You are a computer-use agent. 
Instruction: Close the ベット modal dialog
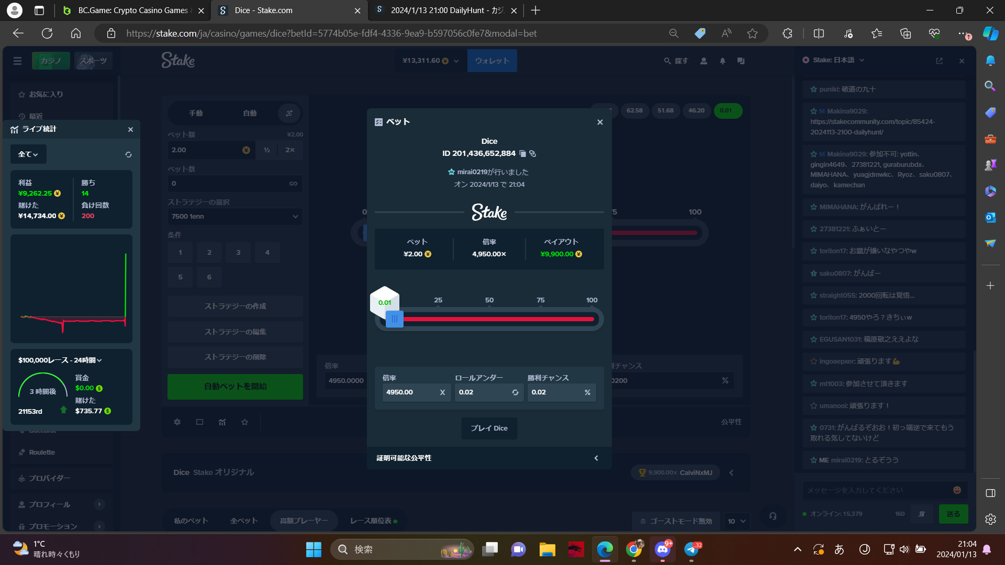tap(600, 122)
